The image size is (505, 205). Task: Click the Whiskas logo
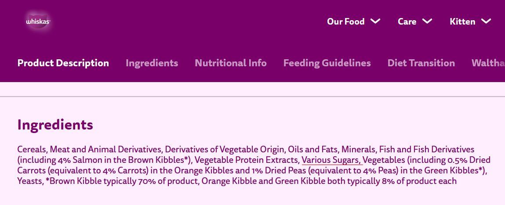point(38,22)
